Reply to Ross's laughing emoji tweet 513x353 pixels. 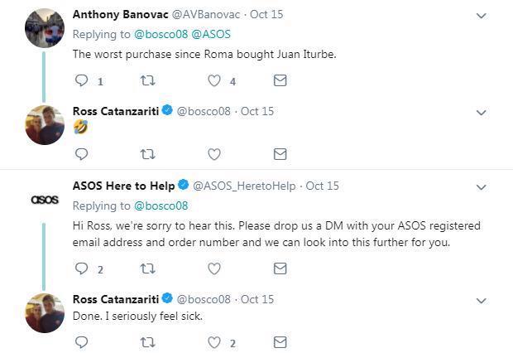[x=82, y=154]
